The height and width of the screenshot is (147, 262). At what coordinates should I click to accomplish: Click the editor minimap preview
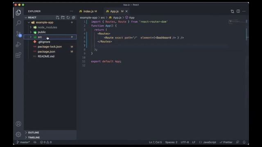pyautogui.click(x=236, y=22)
